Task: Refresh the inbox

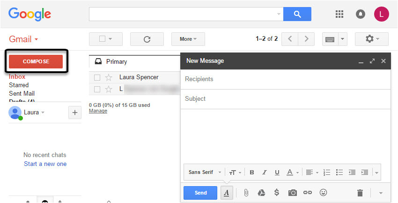Action: [147, 39]
